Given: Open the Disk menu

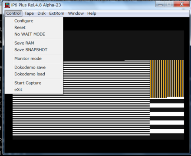Looking at the screenshot, I should point(41,13).
